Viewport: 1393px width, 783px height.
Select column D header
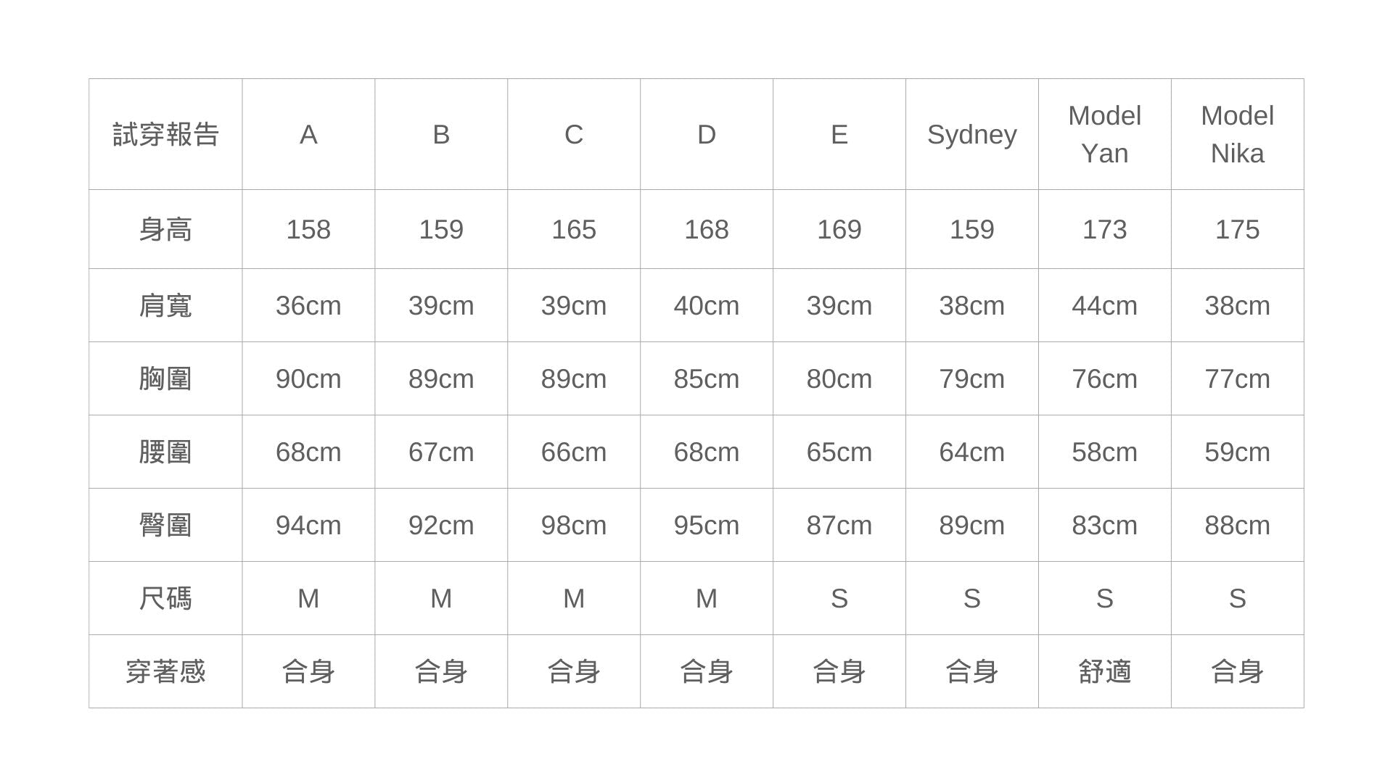pos(707,135)
